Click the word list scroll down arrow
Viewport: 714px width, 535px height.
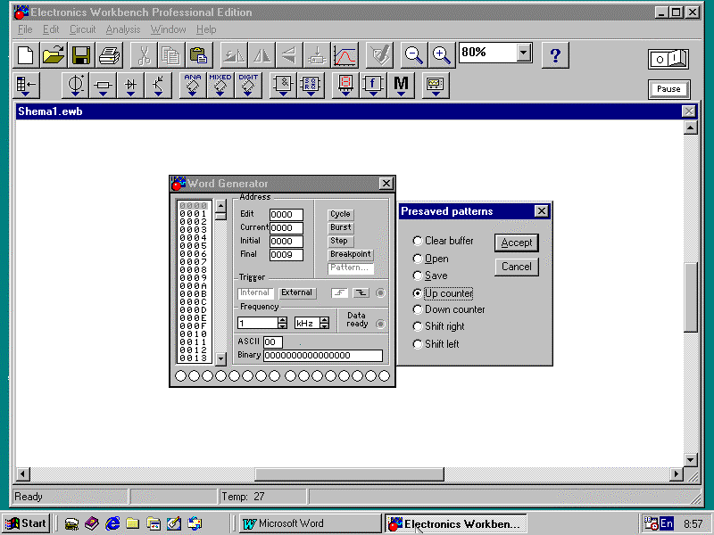point(220,358)
